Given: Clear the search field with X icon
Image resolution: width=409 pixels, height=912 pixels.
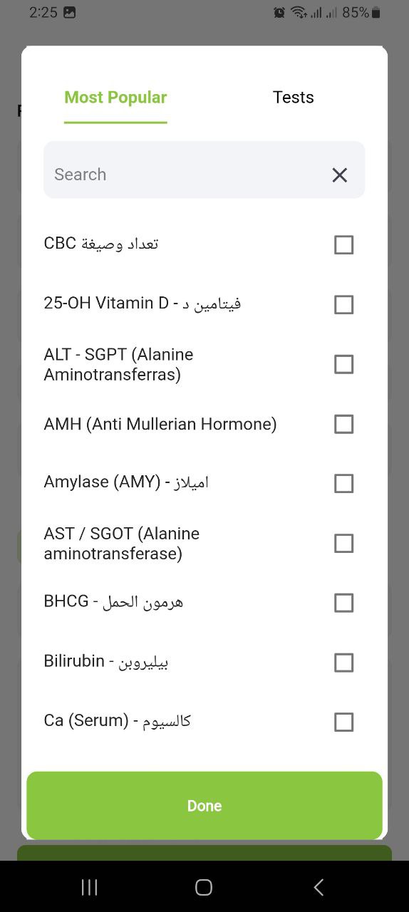Looking at the screenshot, I should point(340,175).
